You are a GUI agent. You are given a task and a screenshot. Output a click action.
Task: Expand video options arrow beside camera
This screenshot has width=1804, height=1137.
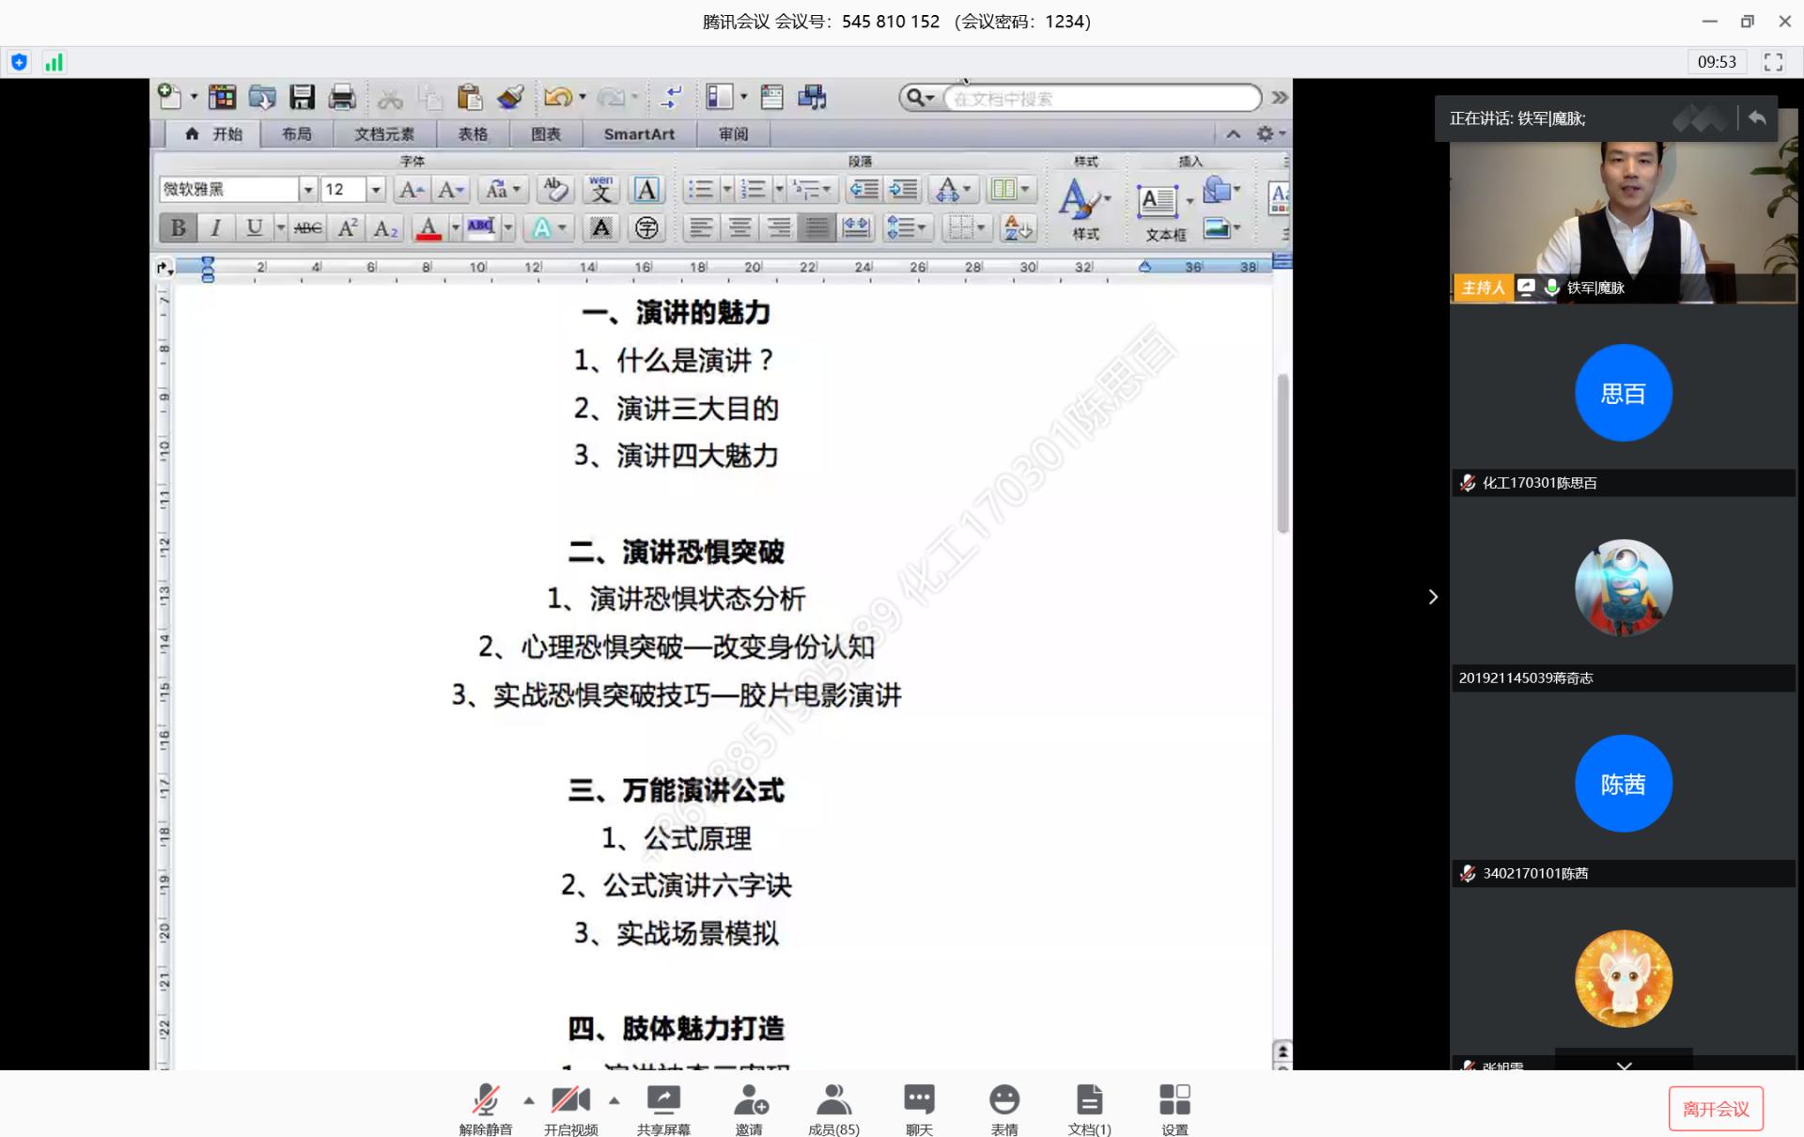(614, 1100)
